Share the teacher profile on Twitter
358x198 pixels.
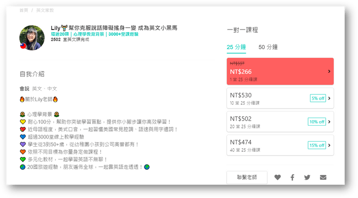[x=307, y=177]
